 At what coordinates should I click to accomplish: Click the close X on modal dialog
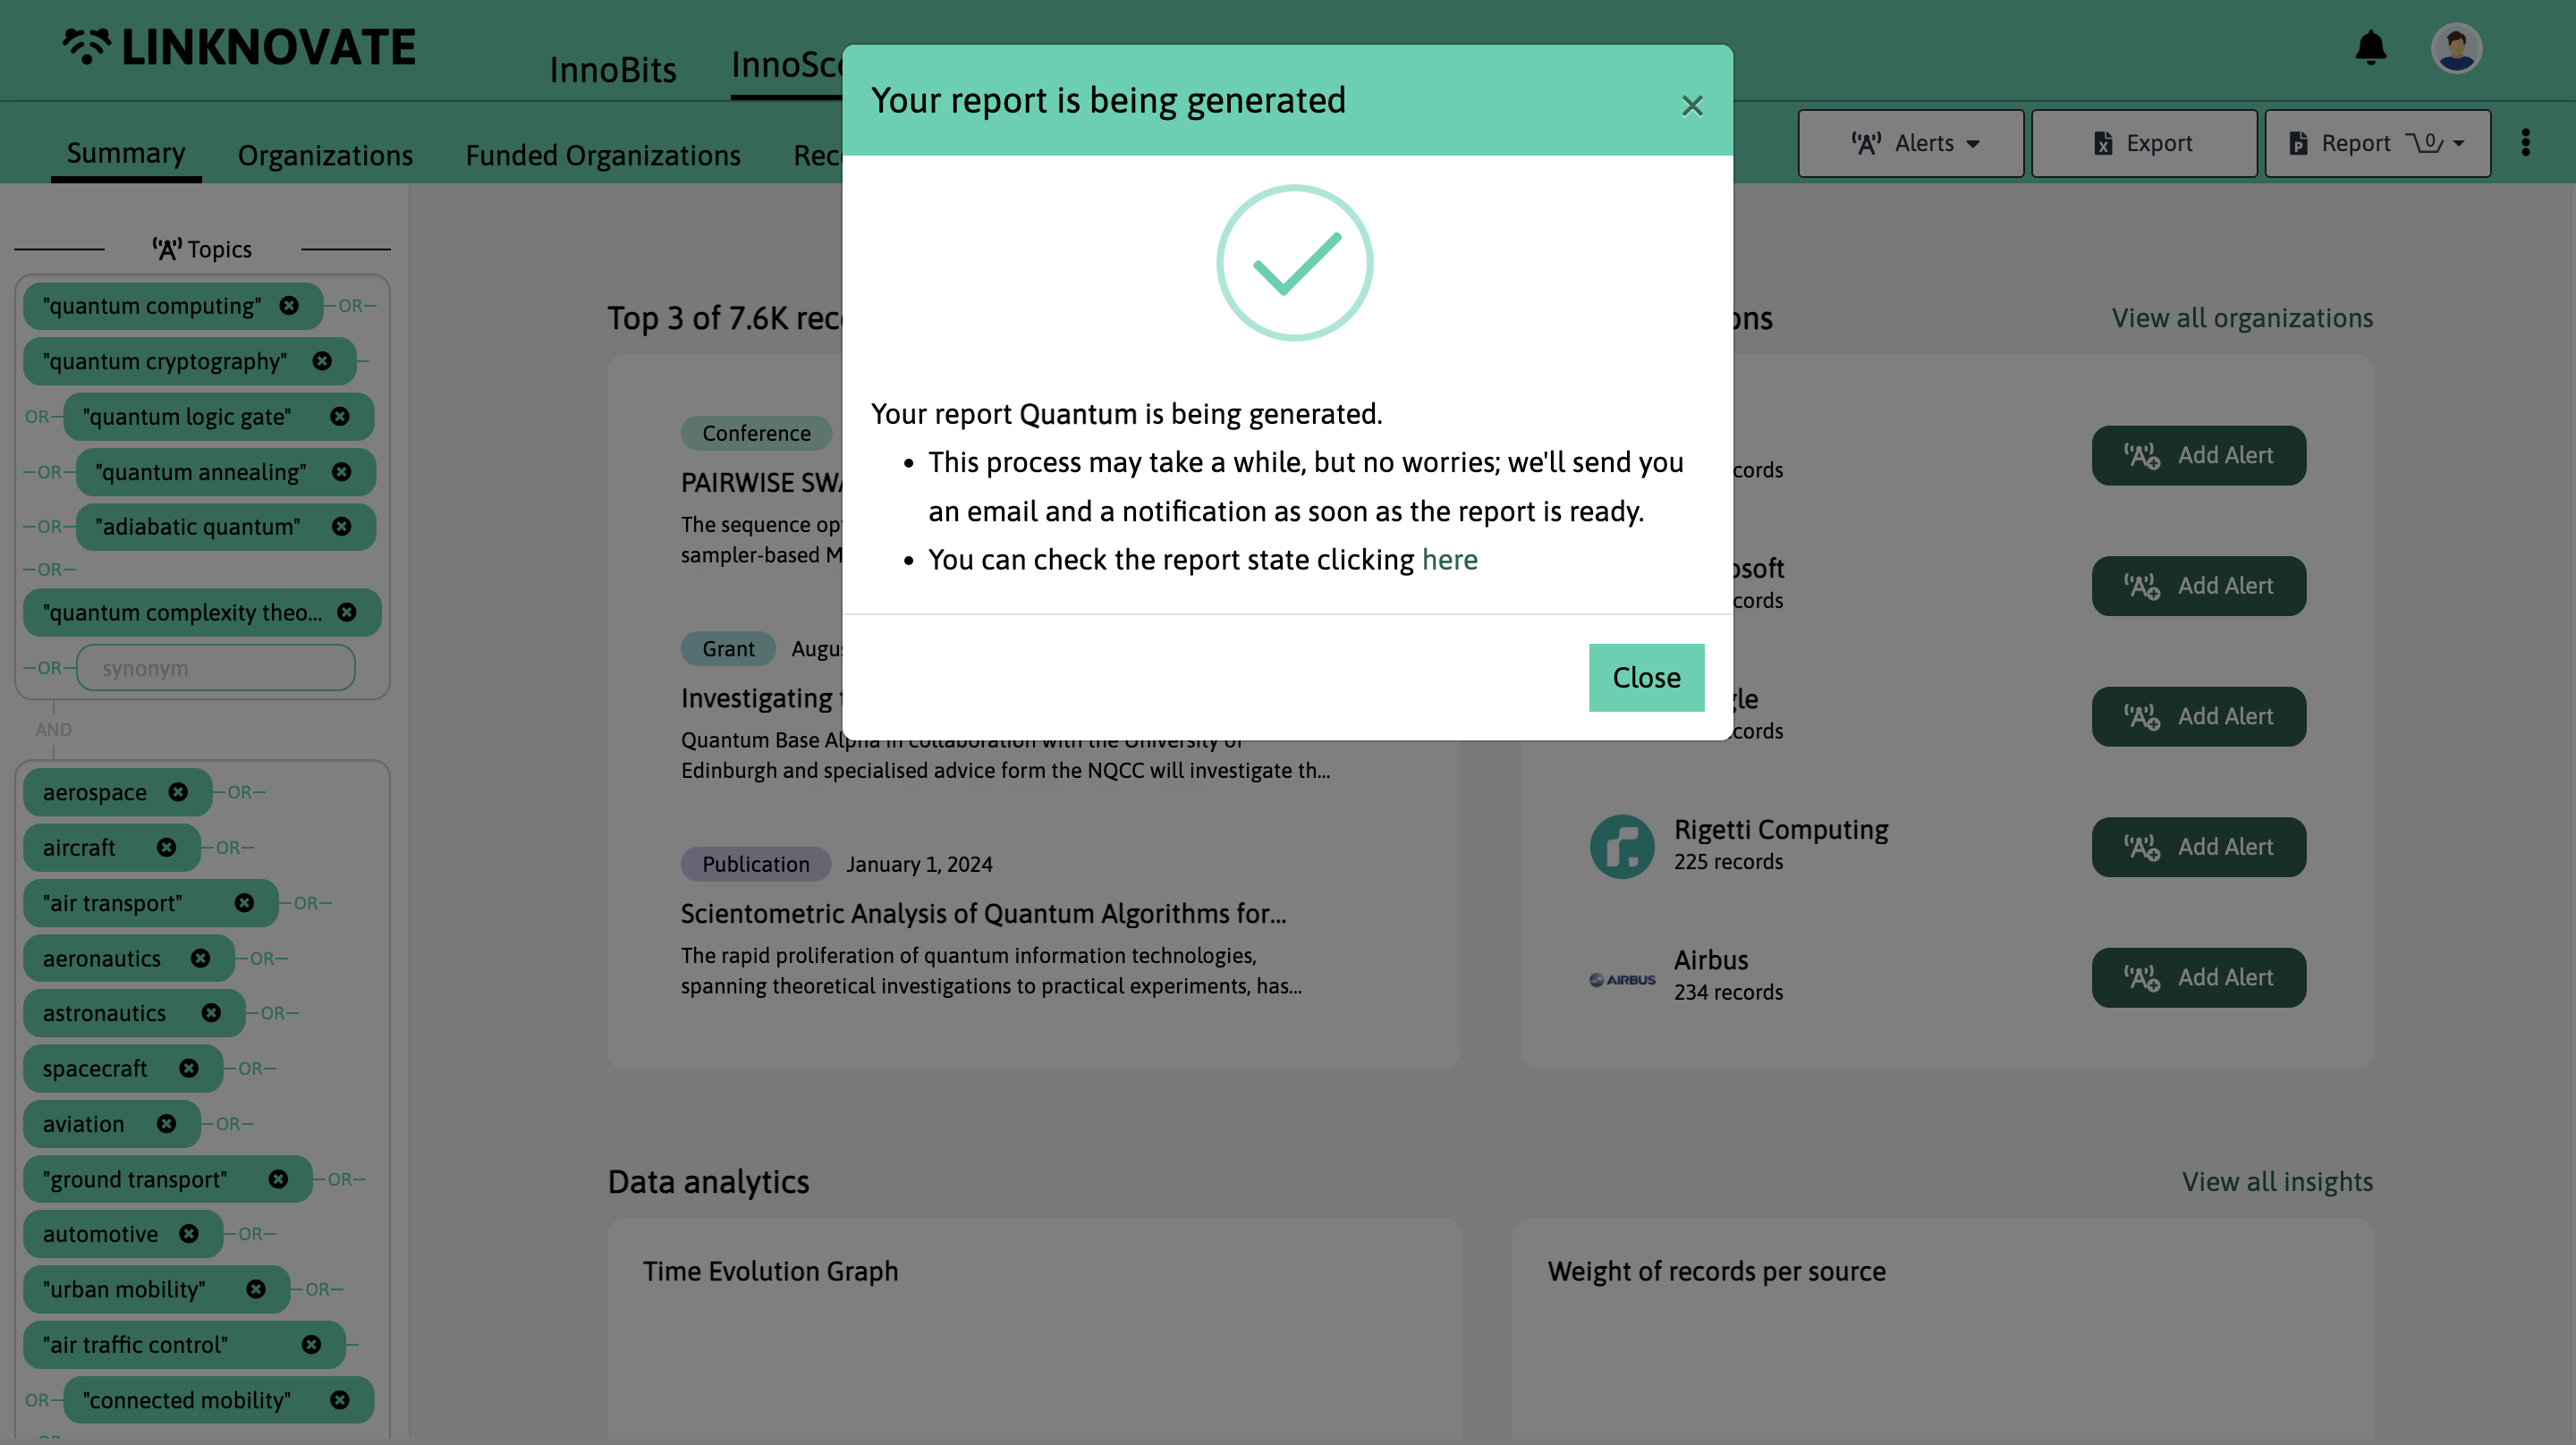coord(1691,106)
